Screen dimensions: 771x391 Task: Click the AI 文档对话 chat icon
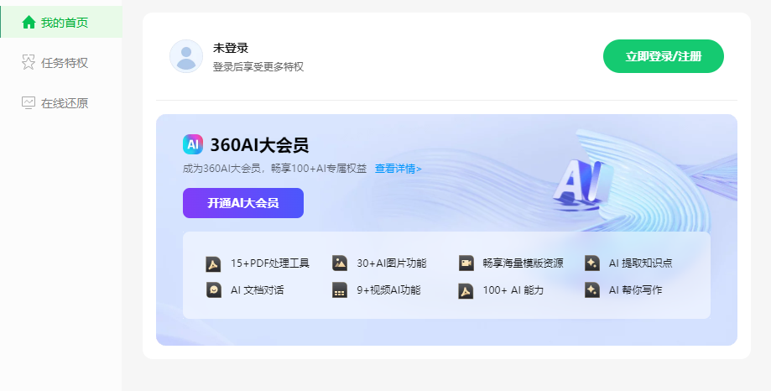point(213,289)
